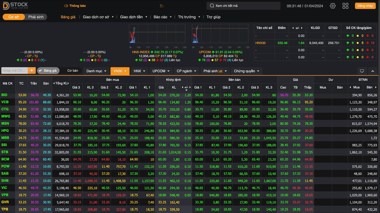380x213 pixels.
Task: Switch to Phái sinh market toggle
Action: pos(36,17)
